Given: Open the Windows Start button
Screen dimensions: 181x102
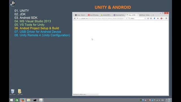Looking at the screenshot, I should click(11, 100).
